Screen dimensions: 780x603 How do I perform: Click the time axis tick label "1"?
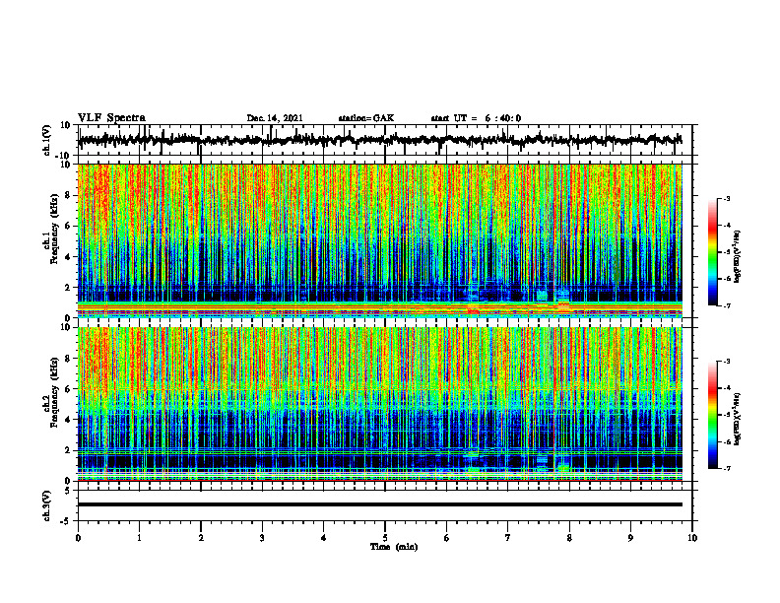[x=139, y=538]
